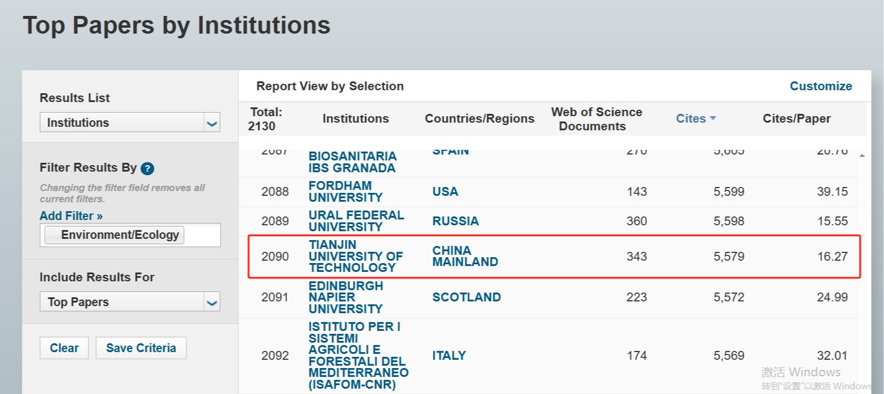Click the Cites descending sort arrow
884x394 pixels.
713,119
